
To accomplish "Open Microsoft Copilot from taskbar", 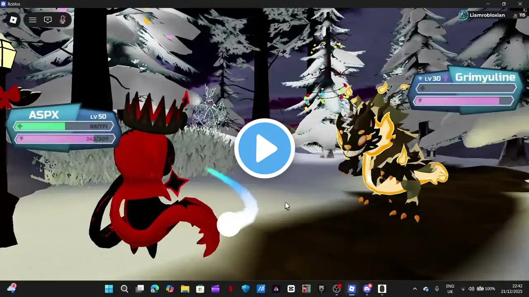I will click(x=170, y=289).
